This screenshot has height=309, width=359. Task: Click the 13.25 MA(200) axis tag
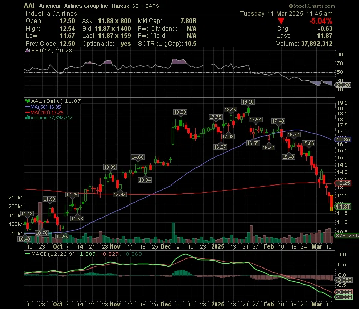coord(343,183)
